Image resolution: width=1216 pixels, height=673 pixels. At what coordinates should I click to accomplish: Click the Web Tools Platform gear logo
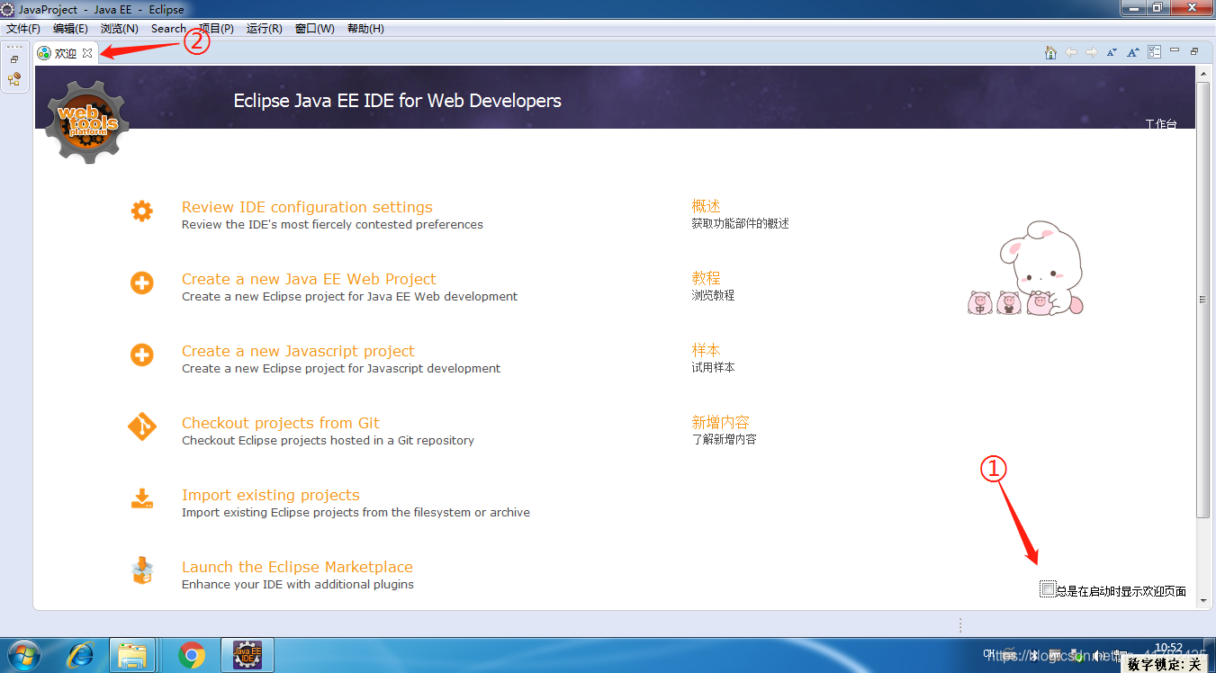[x=87, y=121]
